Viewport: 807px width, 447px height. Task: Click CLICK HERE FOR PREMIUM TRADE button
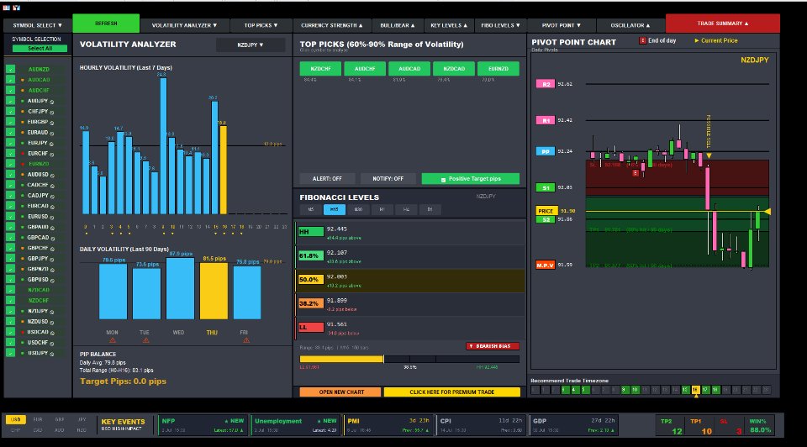point(452,392)
